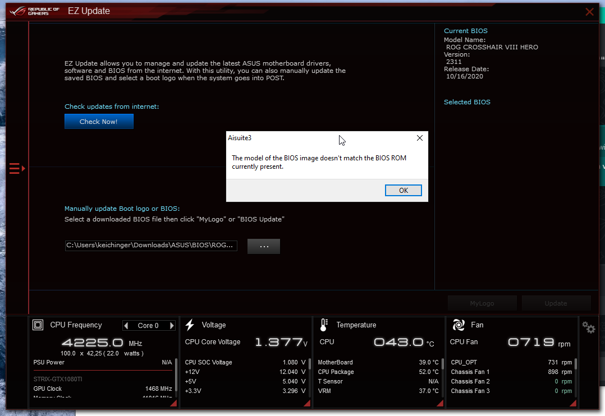Expand CPU Frequency panel red corner

(x=175, y=404)
